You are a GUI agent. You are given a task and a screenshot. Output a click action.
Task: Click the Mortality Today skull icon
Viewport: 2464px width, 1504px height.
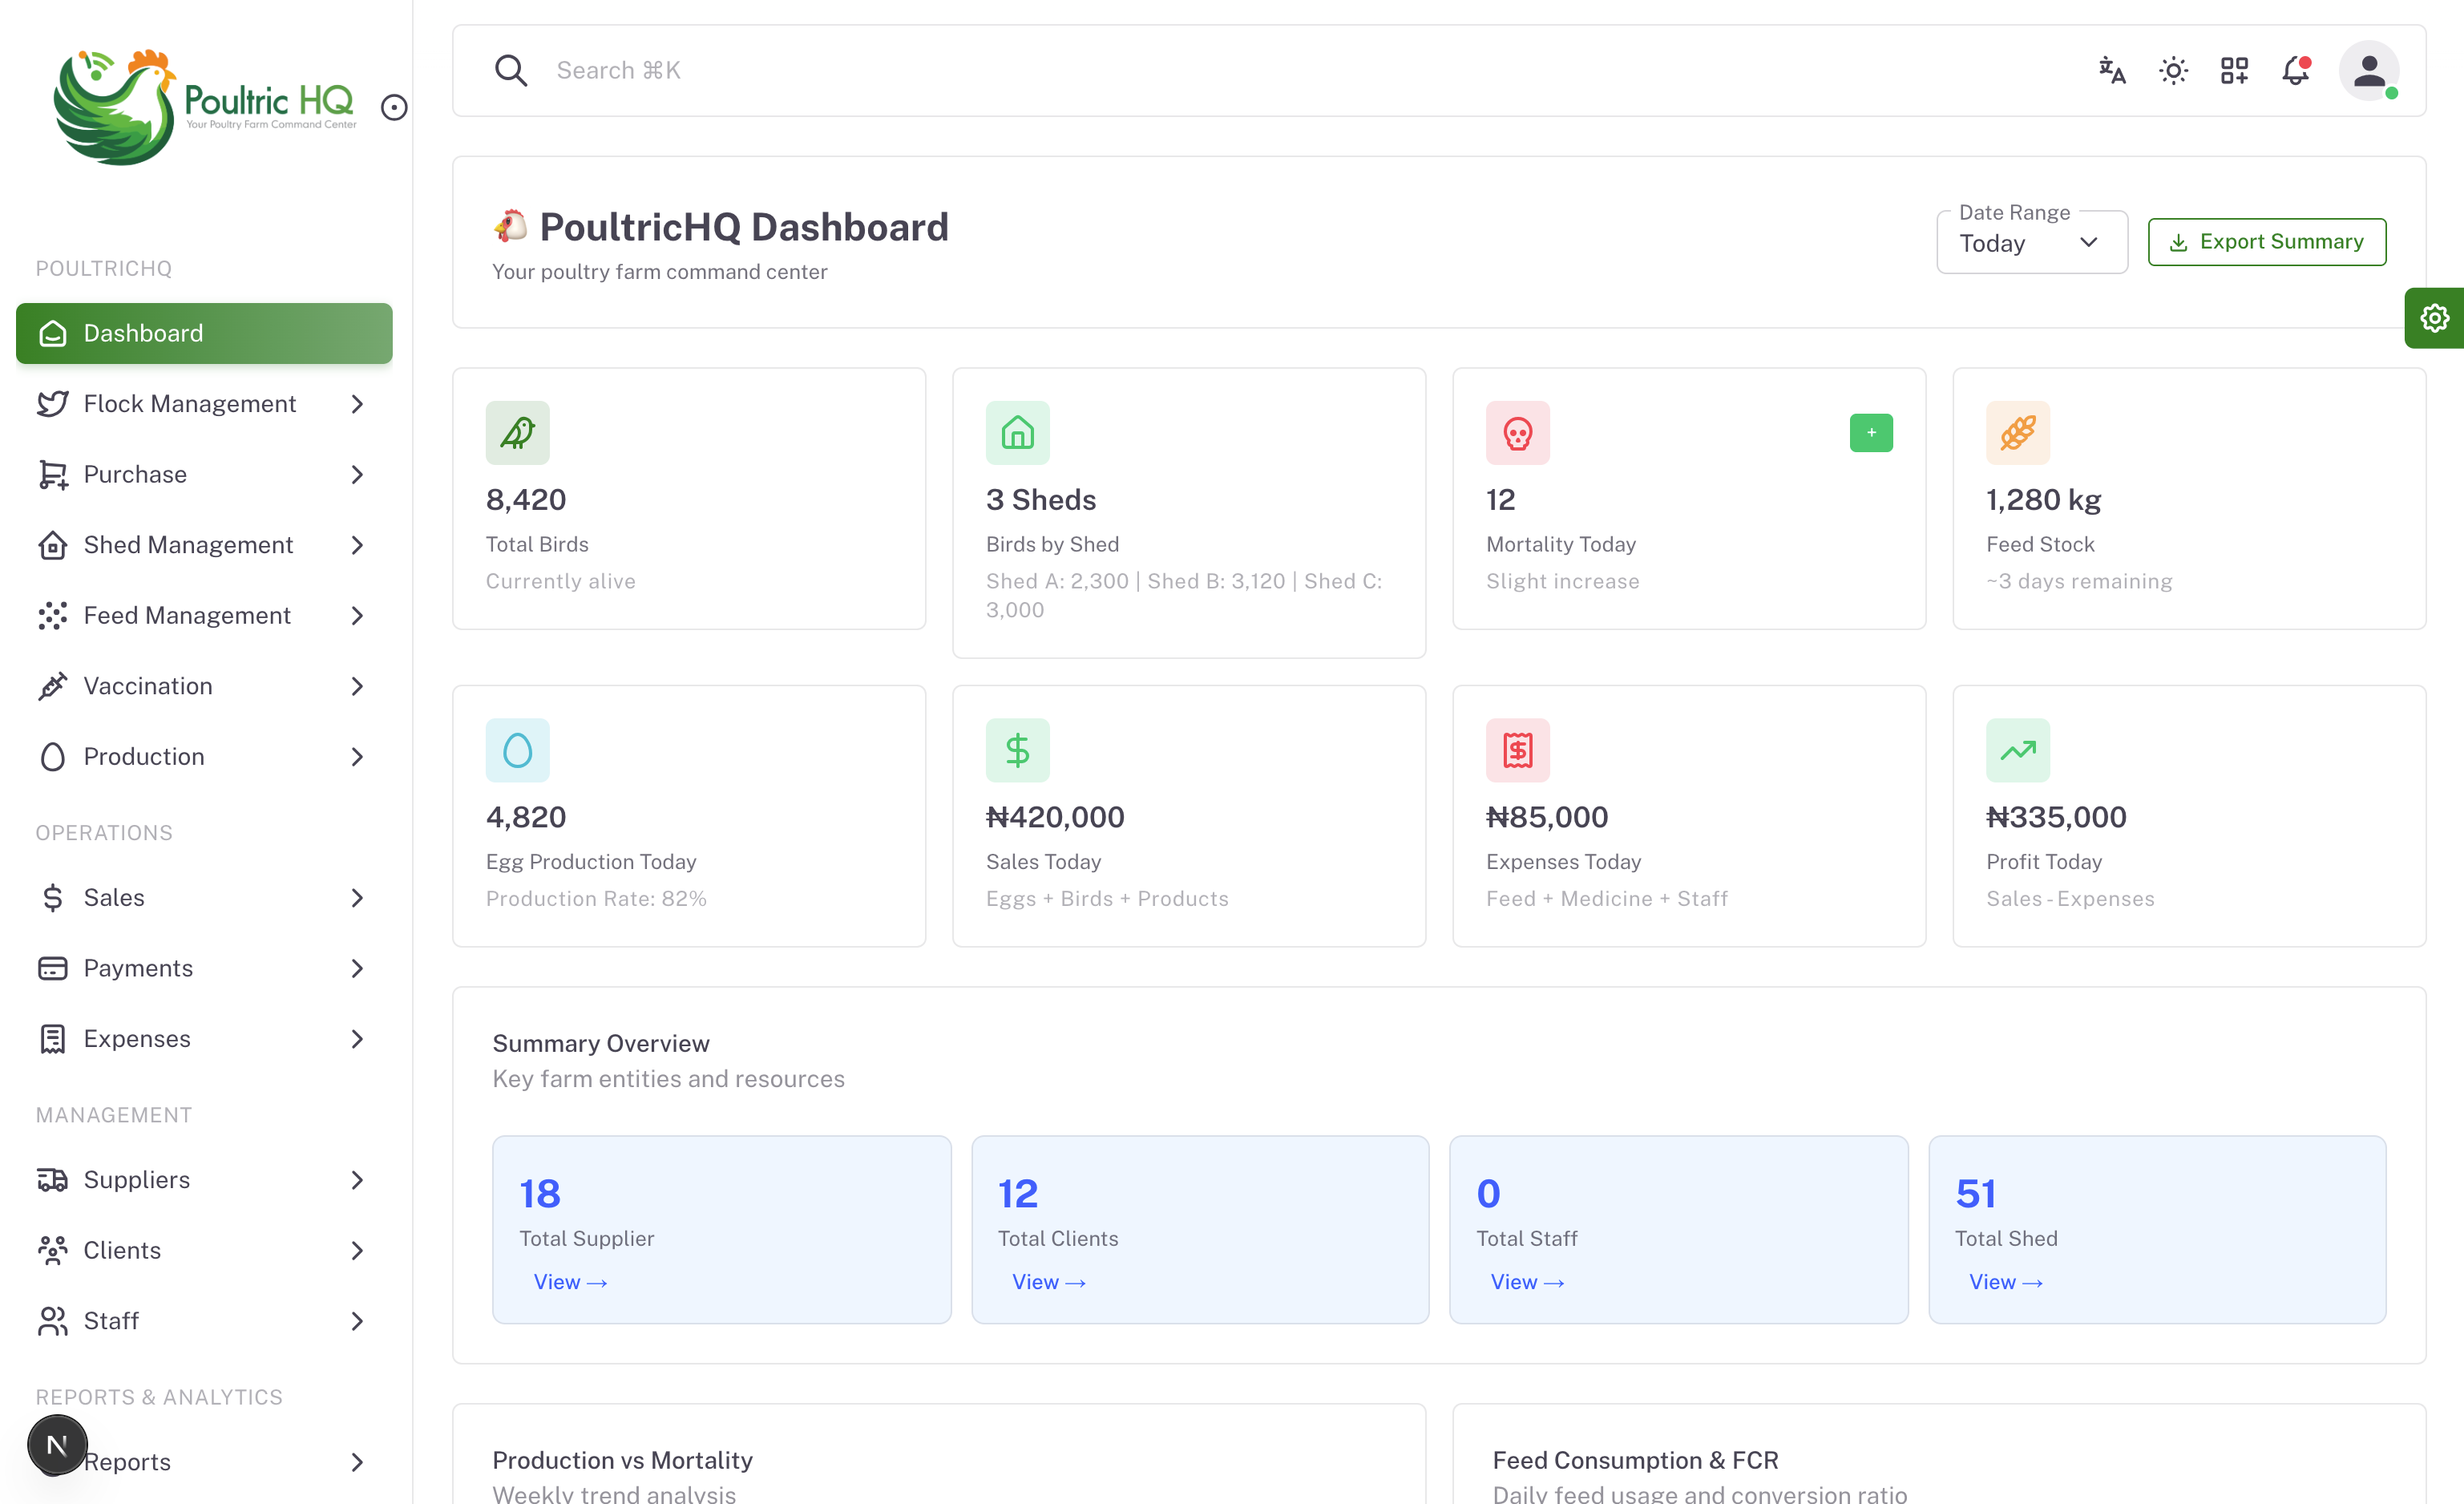(1517, 432)
